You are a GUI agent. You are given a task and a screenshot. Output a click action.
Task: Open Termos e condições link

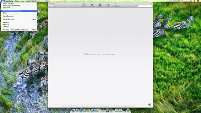pyautogui.click(x=116, y=106)
